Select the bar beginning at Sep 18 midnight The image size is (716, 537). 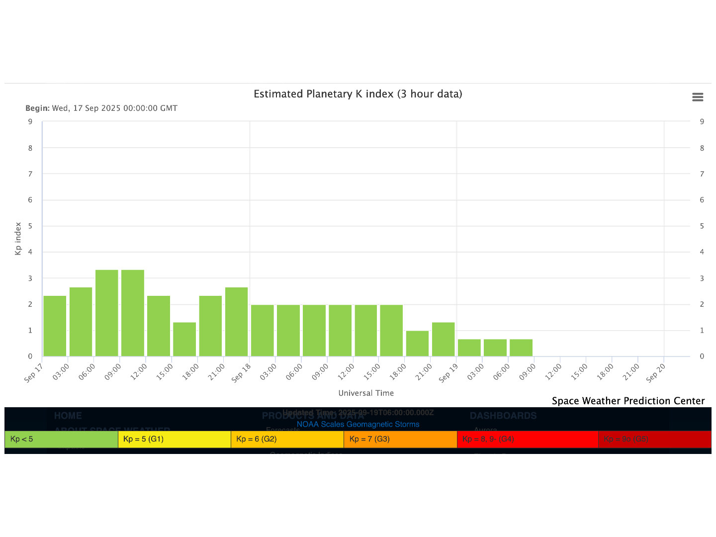263,331
